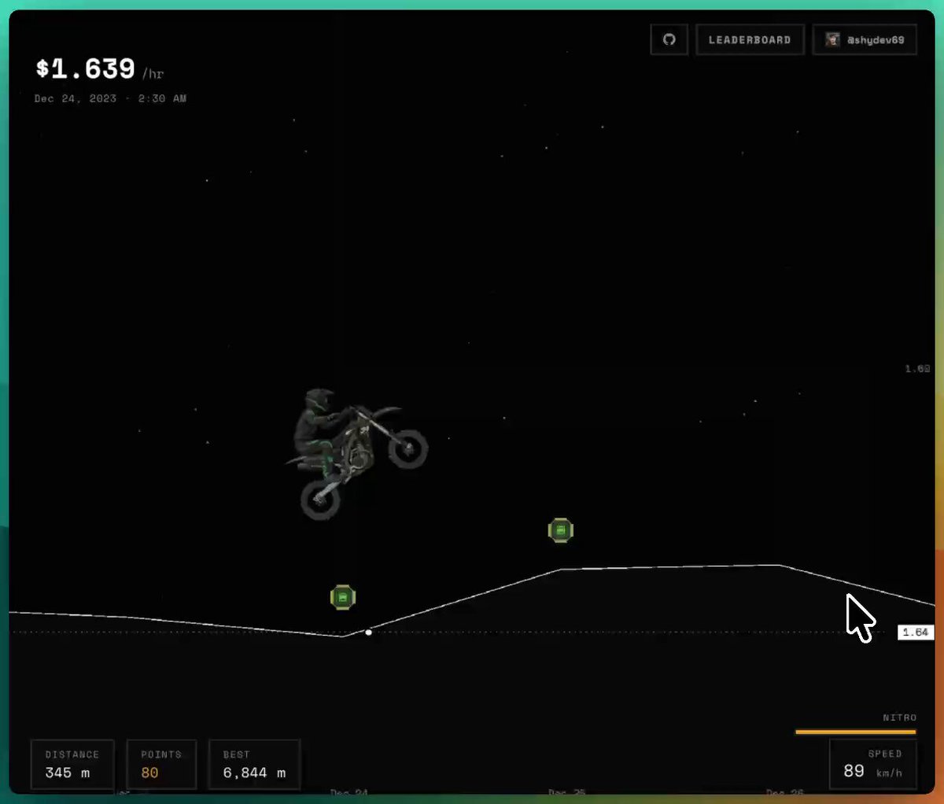Open the @shydev69 profile button
944x804 pixels.
(x=865, y=40)
